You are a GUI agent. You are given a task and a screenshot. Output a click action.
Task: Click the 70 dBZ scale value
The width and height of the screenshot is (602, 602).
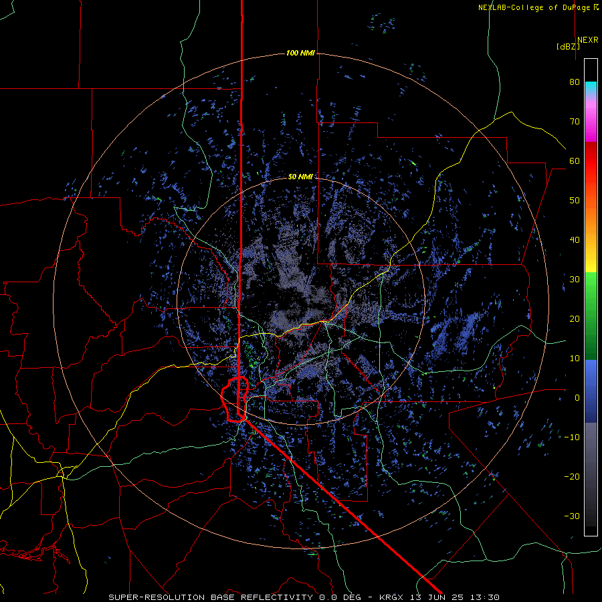click(x=575, y=121)
